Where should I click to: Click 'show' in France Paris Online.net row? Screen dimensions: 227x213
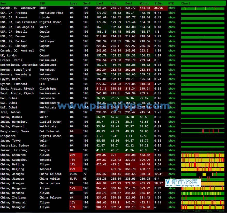point(172,60)
